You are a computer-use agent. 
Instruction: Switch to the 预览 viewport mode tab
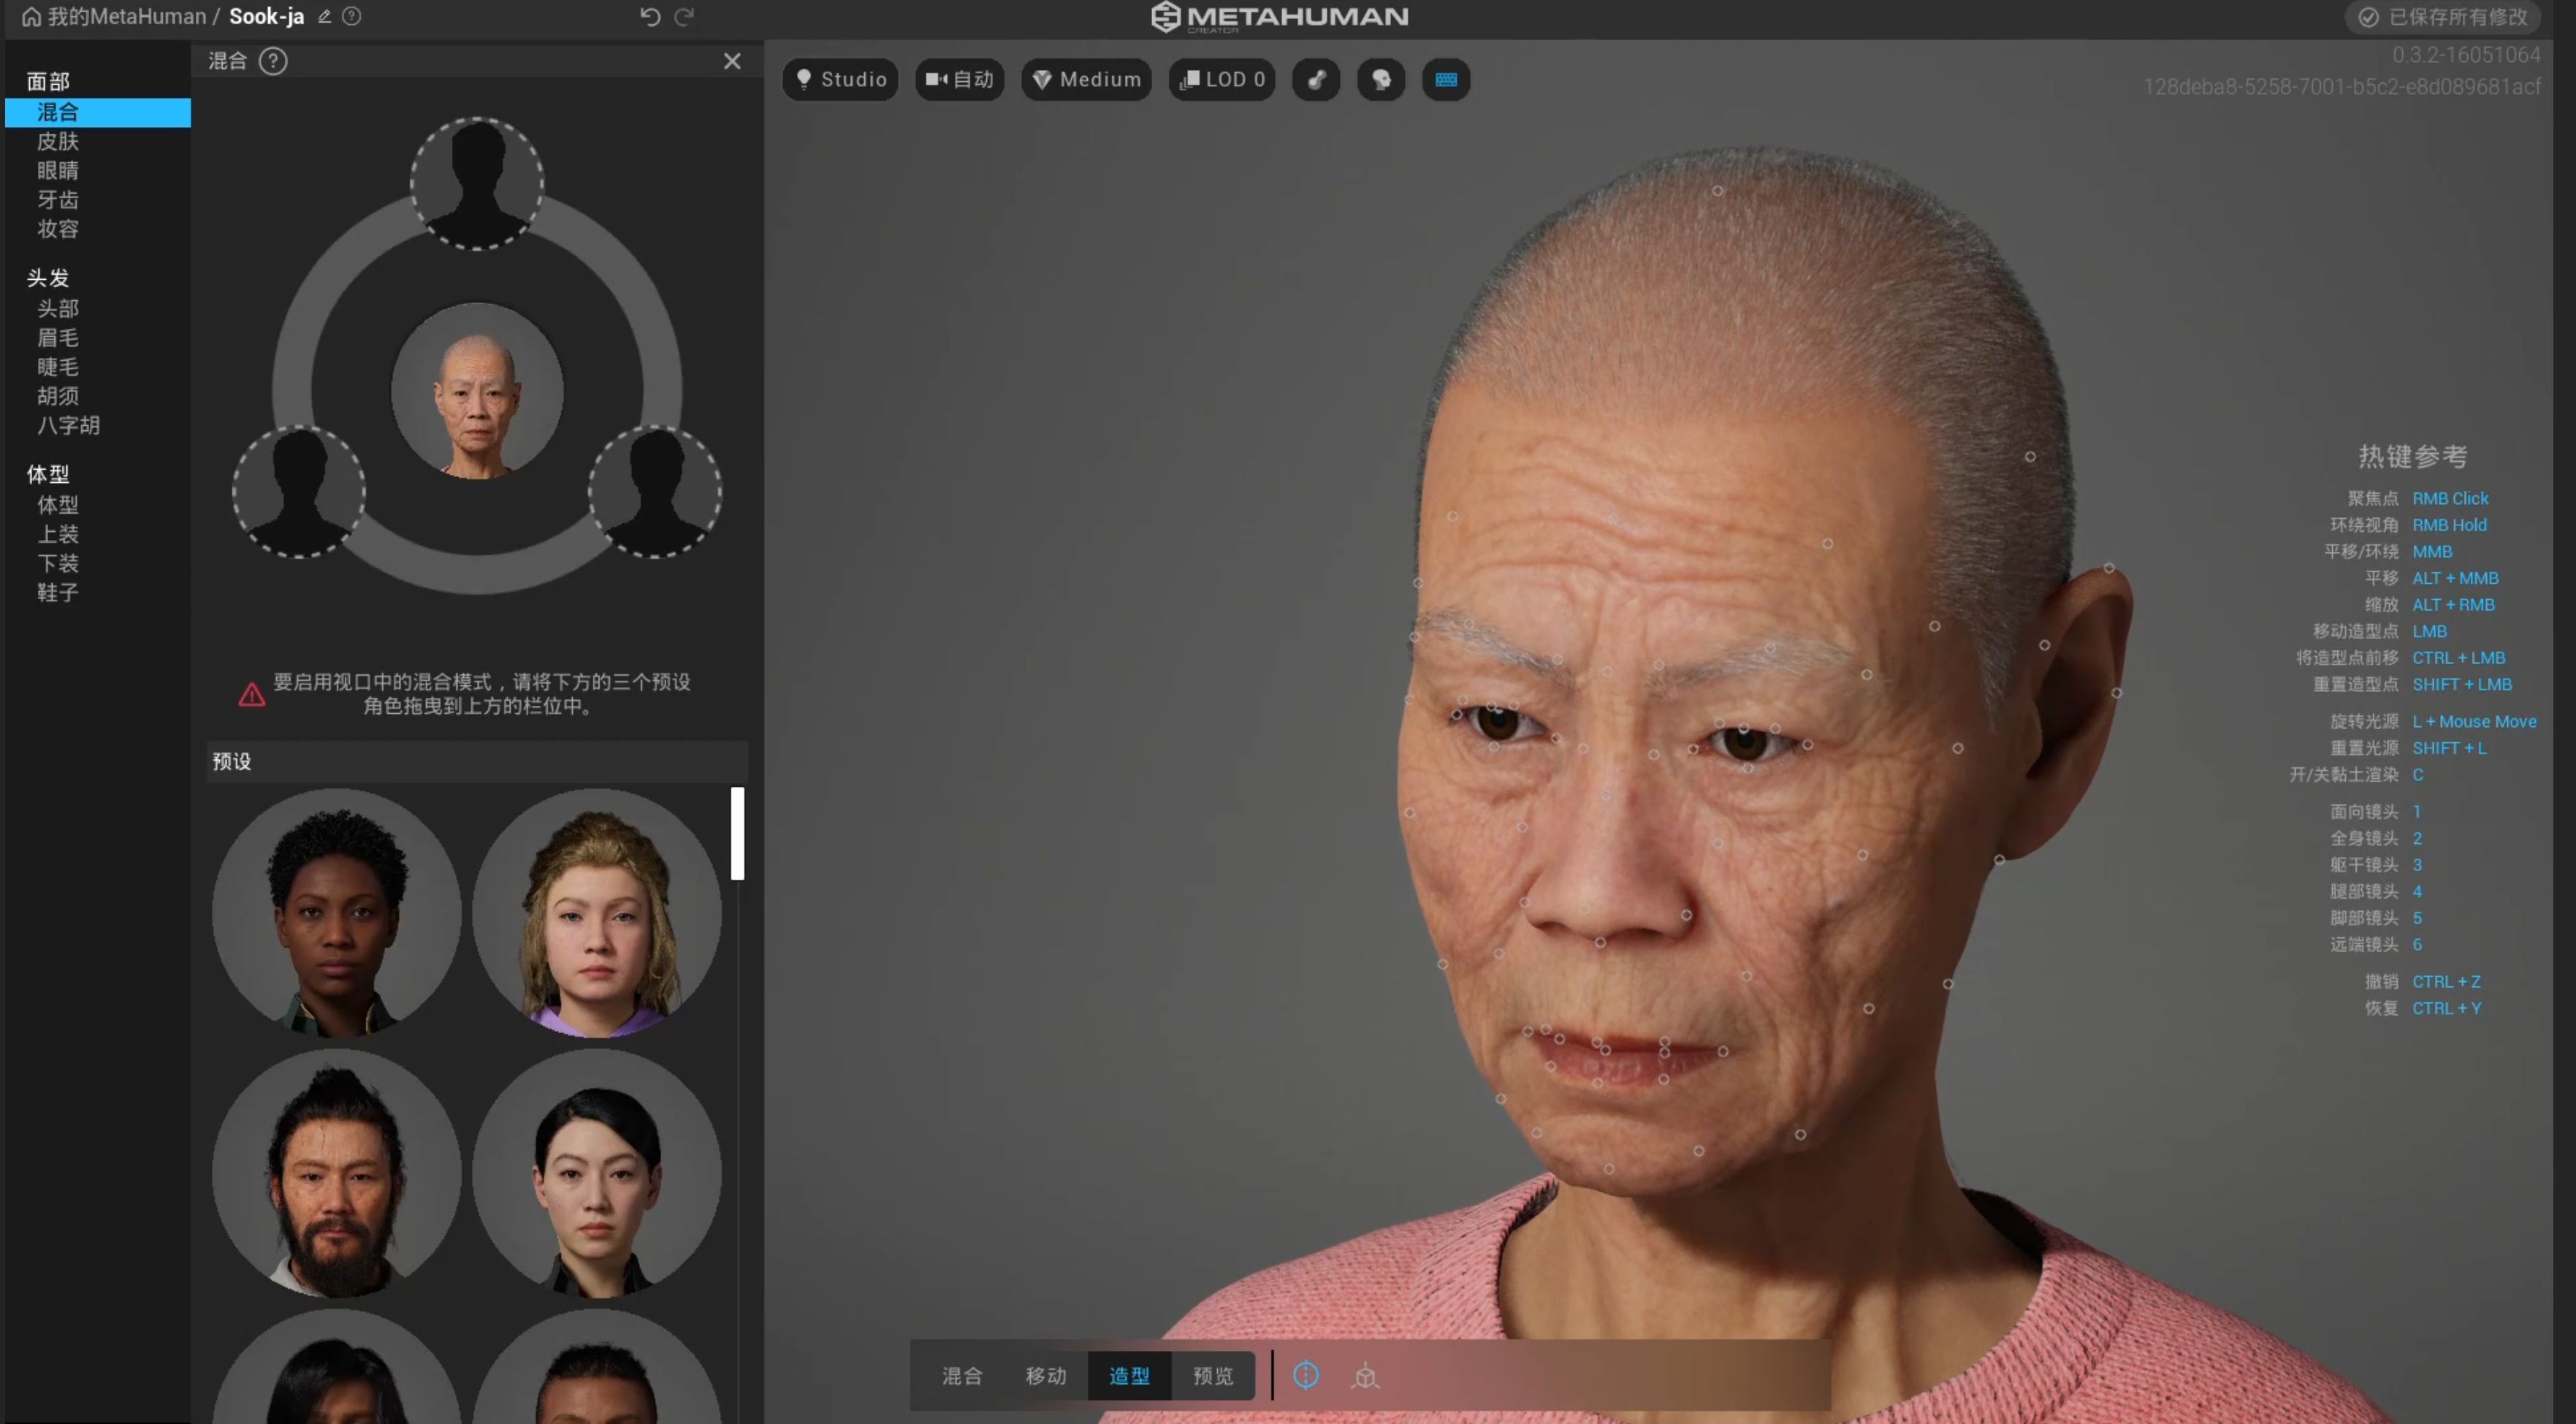tap(1213, 1376)
